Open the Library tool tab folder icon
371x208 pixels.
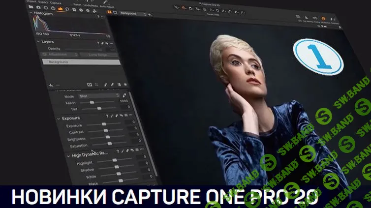click(x=31, y=7)
